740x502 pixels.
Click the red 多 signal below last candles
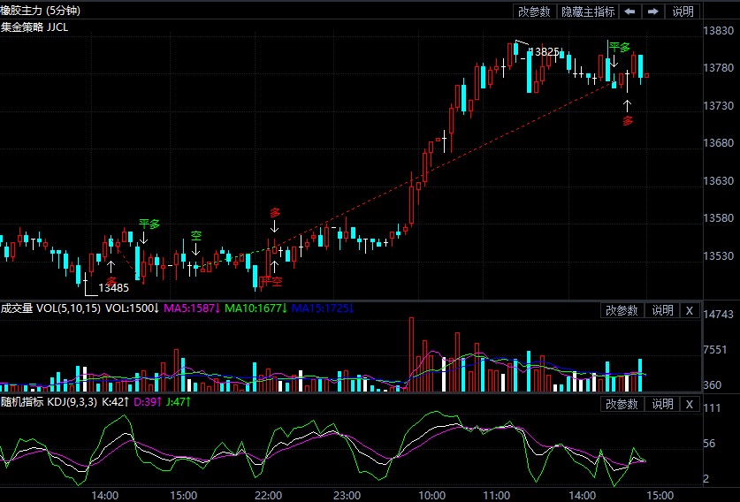click(627, 121)
